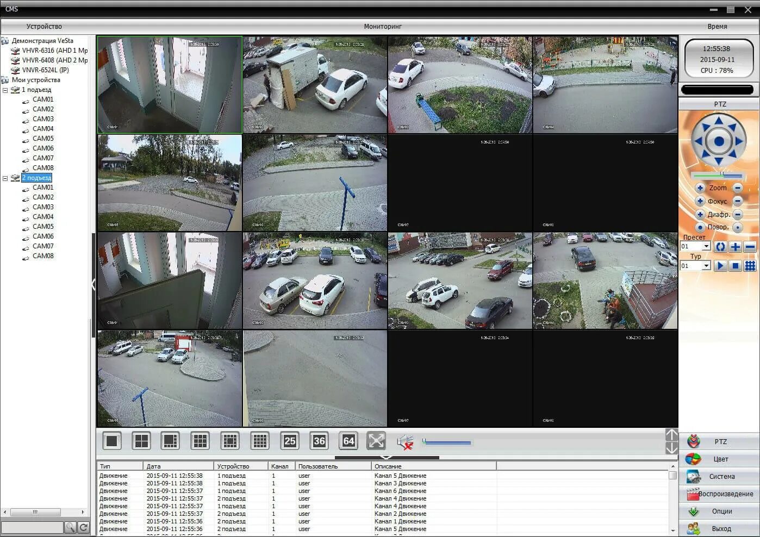Open the Пресет number dropdown
This screenshot has height=537, width=760.
(x=706, y=247)
